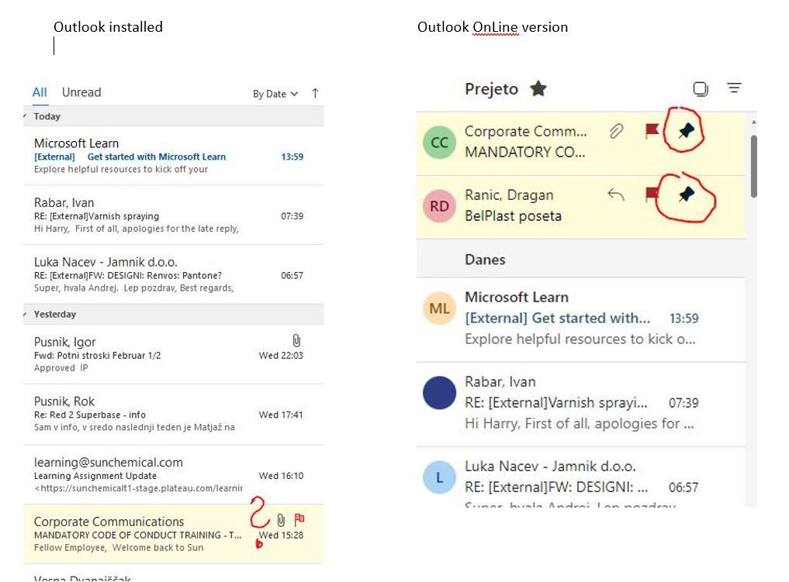
Task: Open Microsoft Learn email in installed Outlook
Action: click(x=173, y=155)
